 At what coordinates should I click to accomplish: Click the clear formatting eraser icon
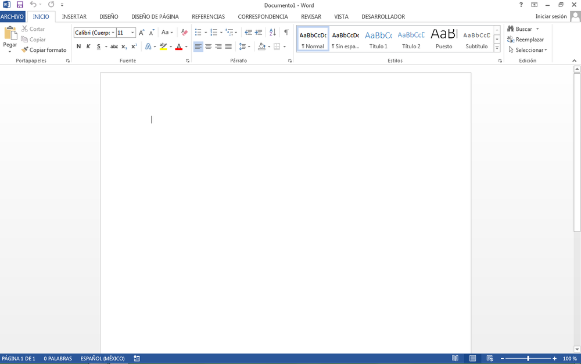tap(184, 33)
